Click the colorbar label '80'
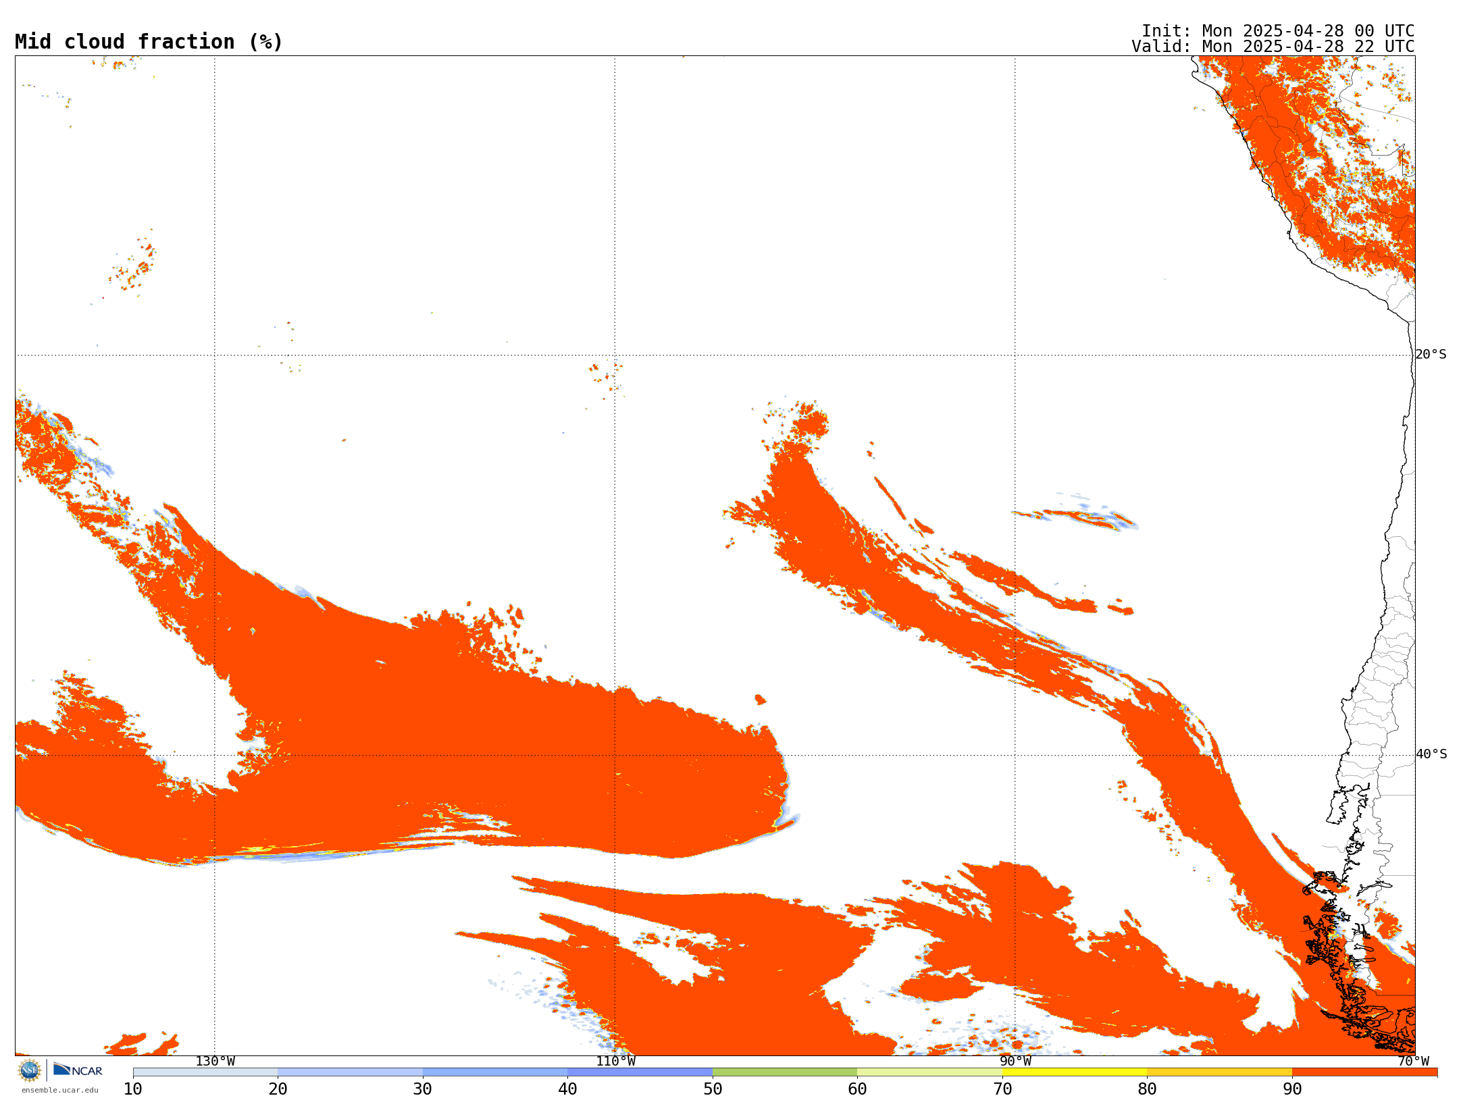Image resolution: width=1459 pixels, height=1098 pixels. (x=1147, y=1089)
